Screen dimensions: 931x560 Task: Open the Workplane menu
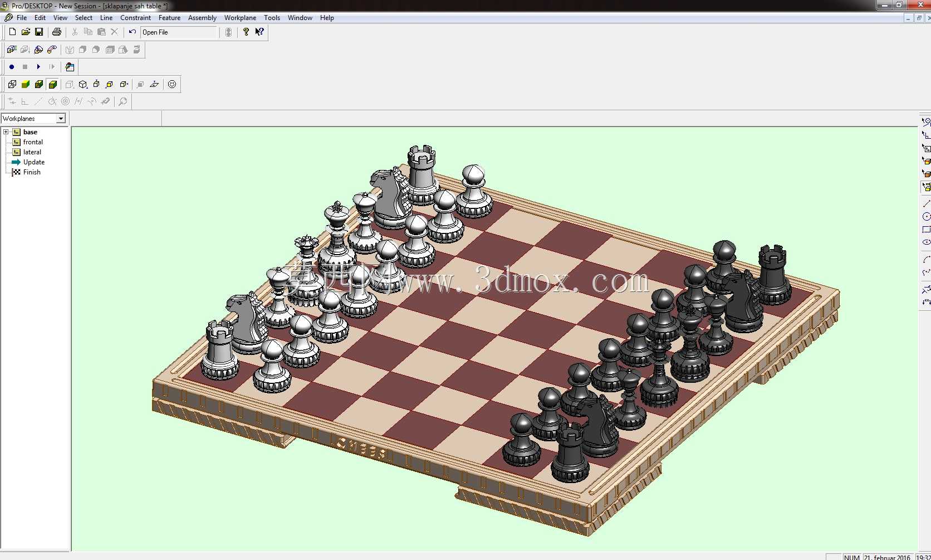click(x=240, y=18)
